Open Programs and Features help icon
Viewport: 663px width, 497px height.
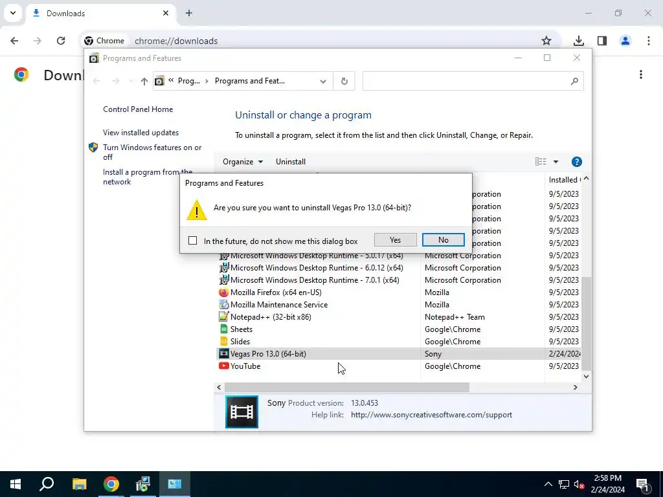pos(576,162)
